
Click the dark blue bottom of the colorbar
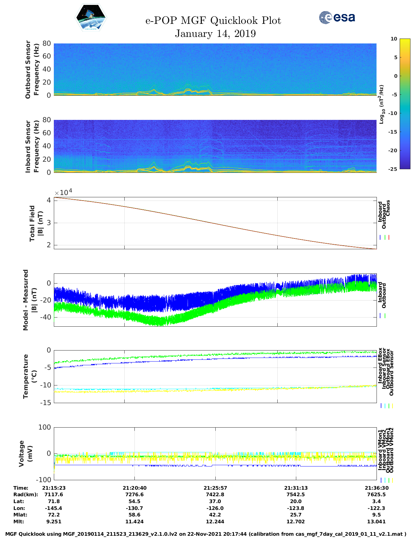point(395,167)
